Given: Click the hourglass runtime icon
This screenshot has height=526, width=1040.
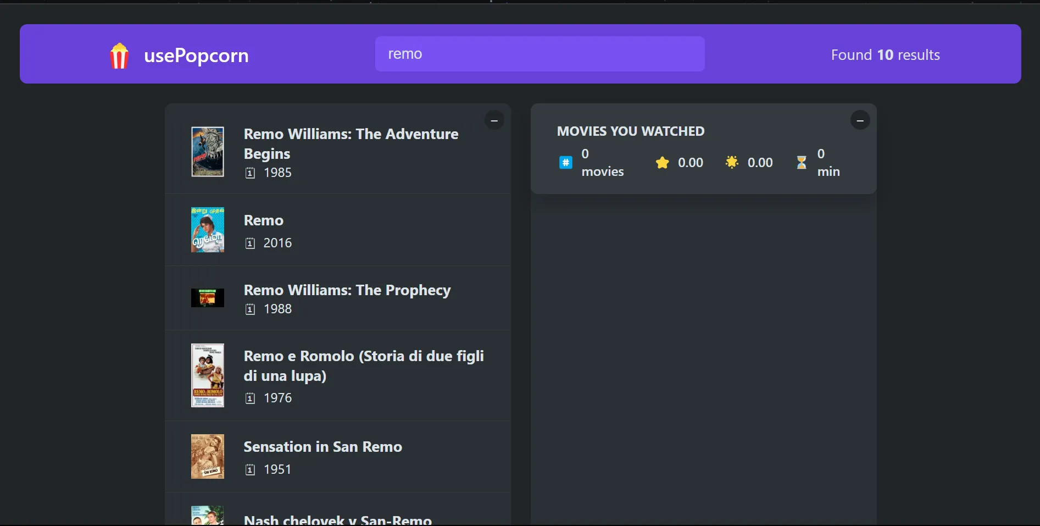Looking at the screenshot, I should click(802, 163).
